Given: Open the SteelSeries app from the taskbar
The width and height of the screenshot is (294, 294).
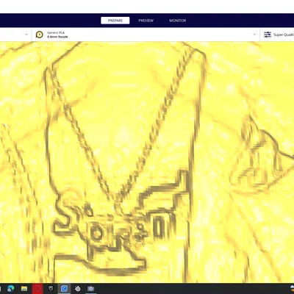Looking at the screenshot, I should tap(78, 289).
